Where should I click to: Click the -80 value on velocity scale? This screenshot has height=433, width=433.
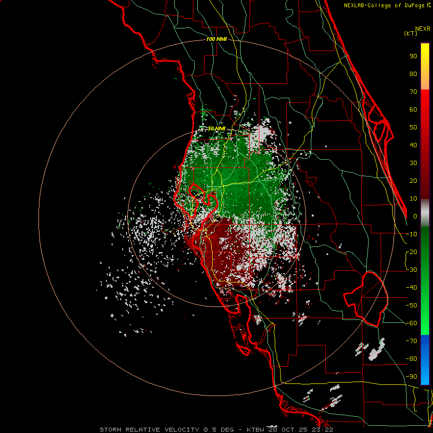click(x=411, y=359)
